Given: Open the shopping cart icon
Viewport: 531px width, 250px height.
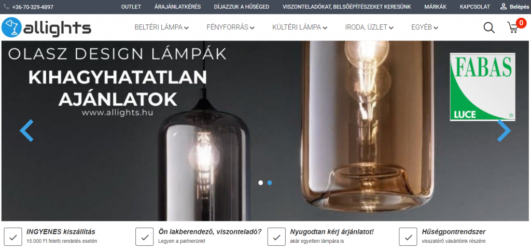Looking at the screenshot, I should 513,27.
